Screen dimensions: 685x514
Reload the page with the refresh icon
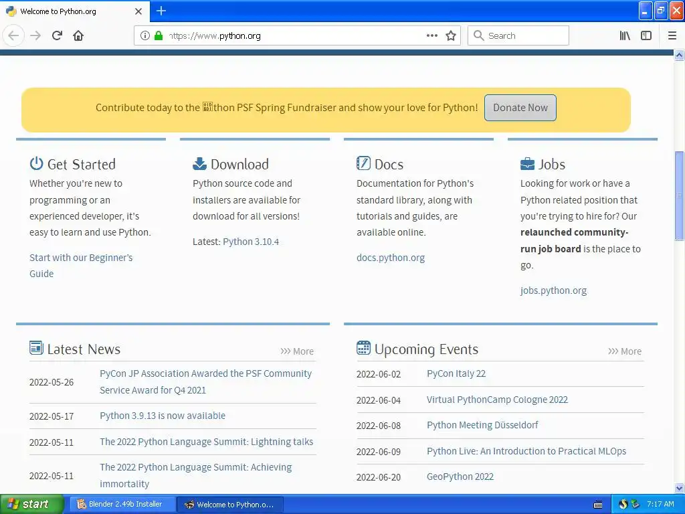[x=57, y=35]
